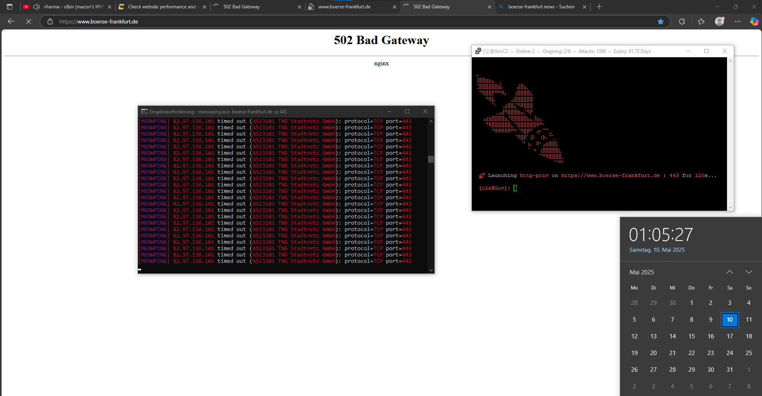The image size is (762, 396).
Task: Launch the Copilot sidebar icon
Action: [x=754, y=21]
